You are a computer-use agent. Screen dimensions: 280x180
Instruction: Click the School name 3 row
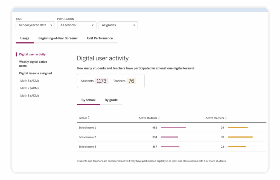(x=87, y=147)
